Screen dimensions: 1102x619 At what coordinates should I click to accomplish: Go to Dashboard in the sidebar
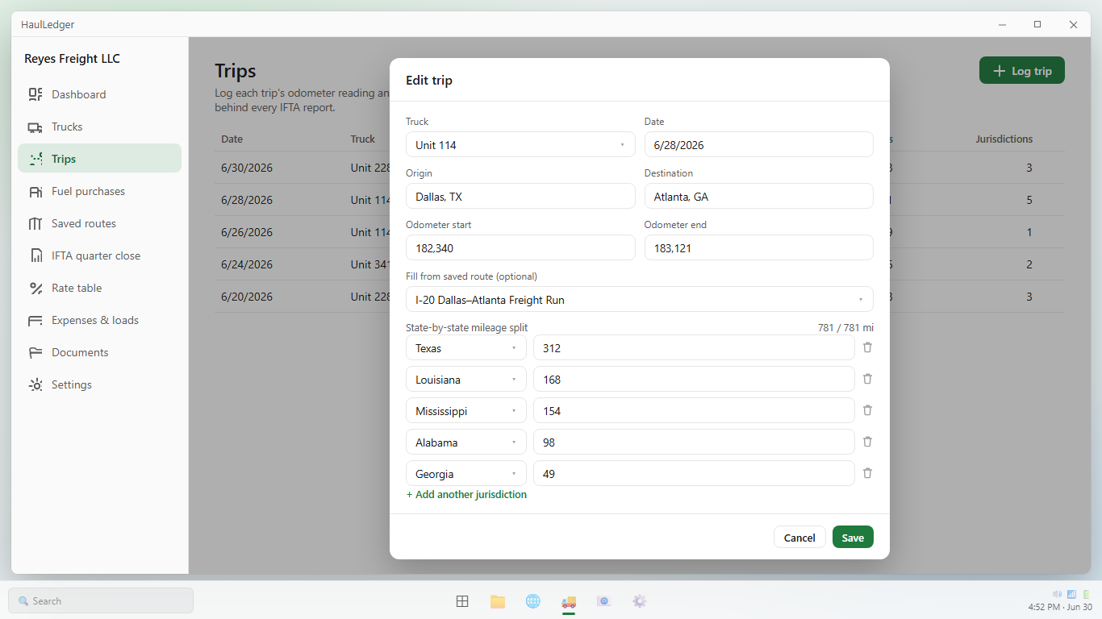[99, 94]
